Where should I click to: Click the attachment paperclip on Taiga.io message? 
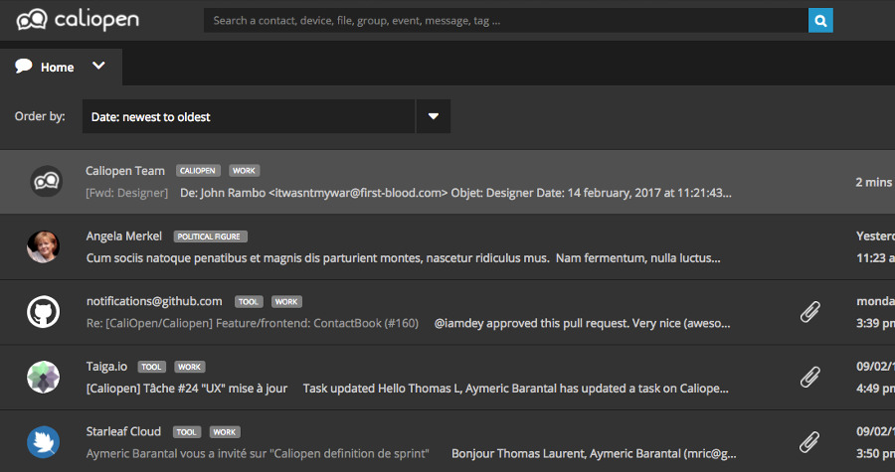click(x=809, y=377)
